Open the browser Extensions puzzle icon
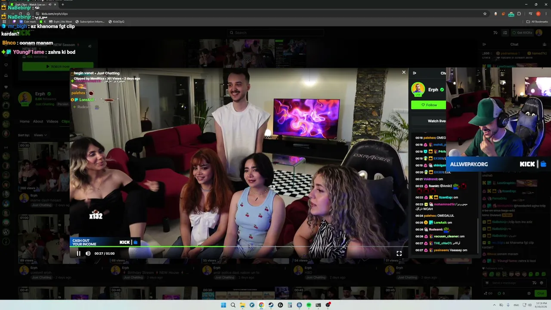Screen dimensions: 551x310 tap(519, 14)
